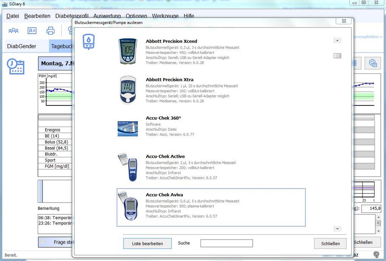Click the 145,8 value field
This screenshot has width=386, height=261.
point(371,208)
